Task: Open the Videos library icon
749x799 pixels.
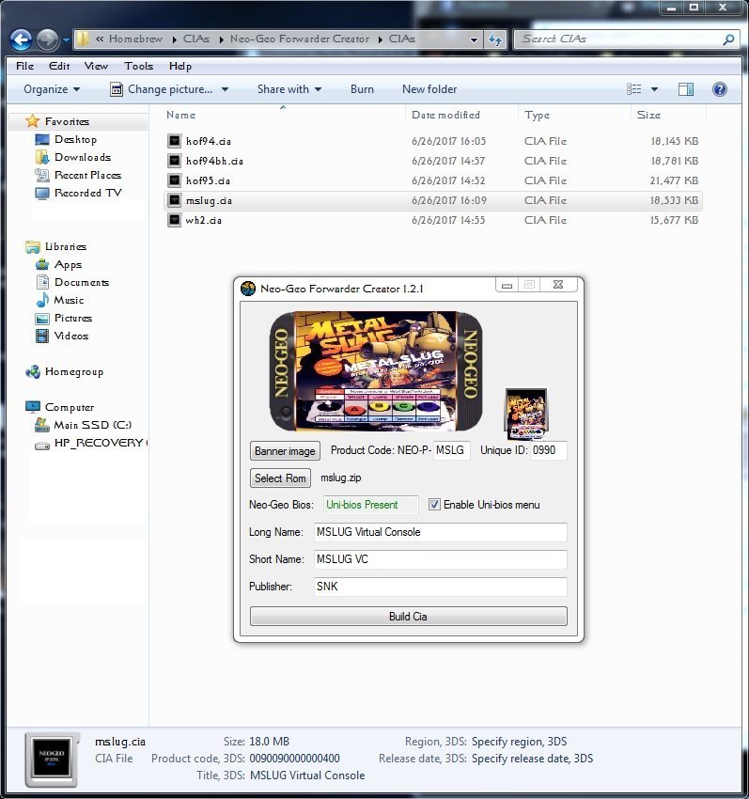Action: tap(42, 337)
